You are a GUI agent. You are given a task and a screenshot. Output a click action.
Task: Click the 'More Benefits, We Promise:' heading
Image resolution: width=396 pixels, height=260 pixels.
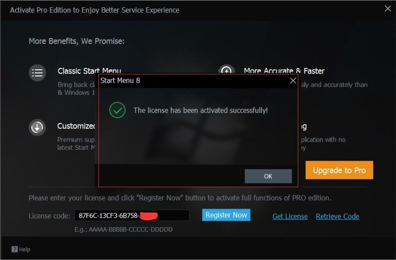point(77,41)
